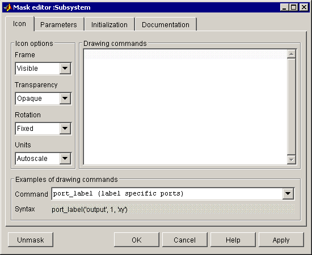Viewport: 312px width, 255px height.
Task: Close the Mask editor window
Action: (x=304, y=7)
